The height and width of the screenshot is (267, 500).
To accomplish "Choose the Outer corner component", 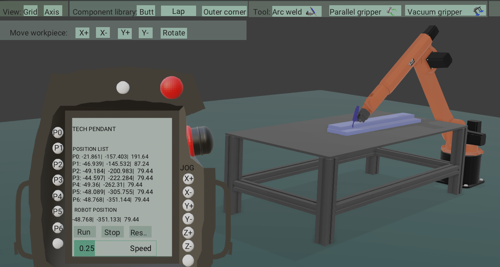I will (x=224, y=11).
